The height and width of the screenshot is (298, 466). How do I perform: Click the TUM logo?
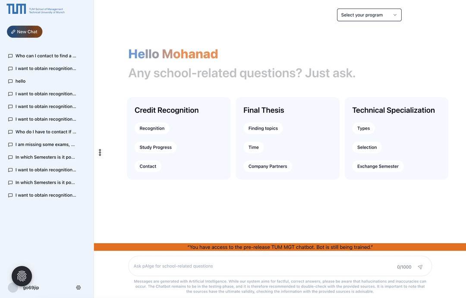point(16,9)
